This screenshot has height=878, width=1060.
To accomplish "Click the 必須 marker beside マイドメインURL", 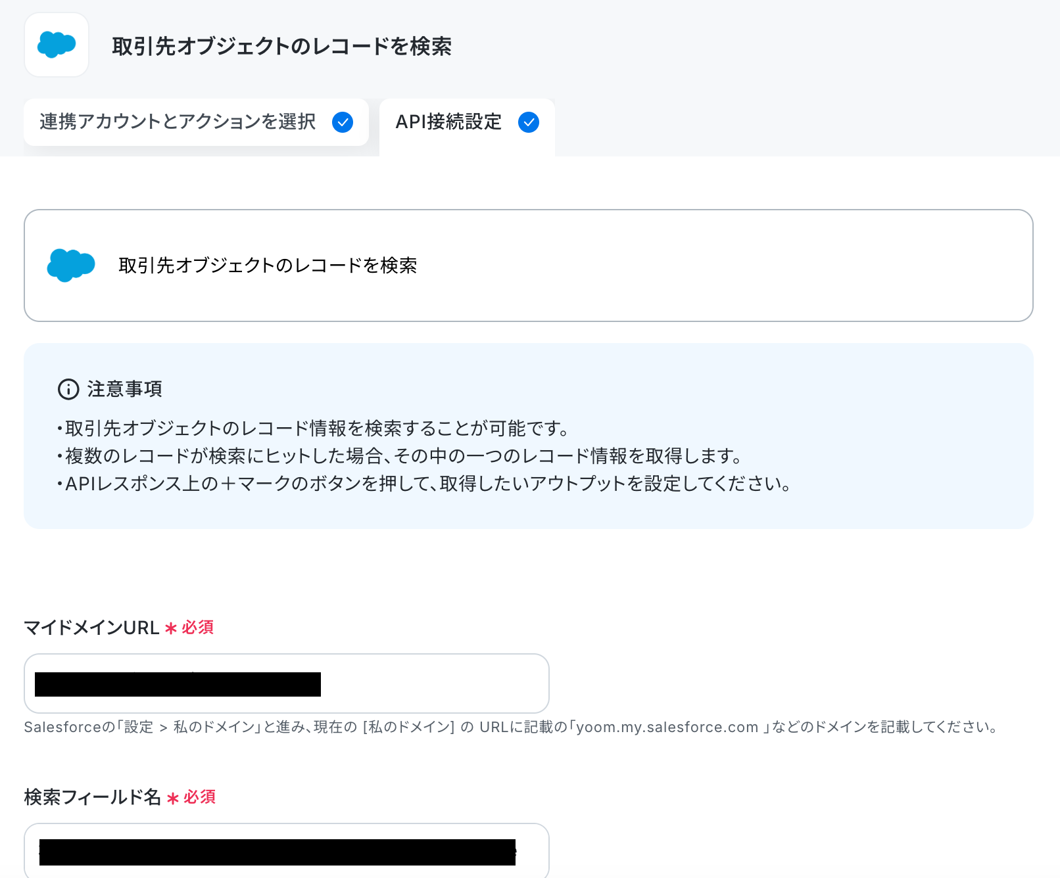I will click(x=198, y=628).
